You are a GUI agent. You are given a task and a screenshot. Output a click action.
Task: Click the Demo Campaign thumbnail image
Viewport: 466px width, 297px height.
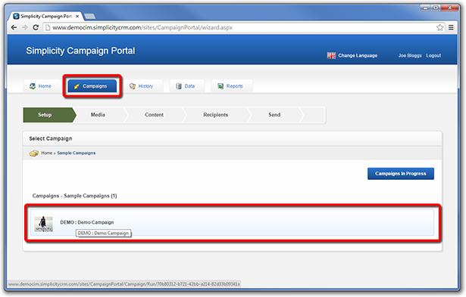[x=44, y=223]
